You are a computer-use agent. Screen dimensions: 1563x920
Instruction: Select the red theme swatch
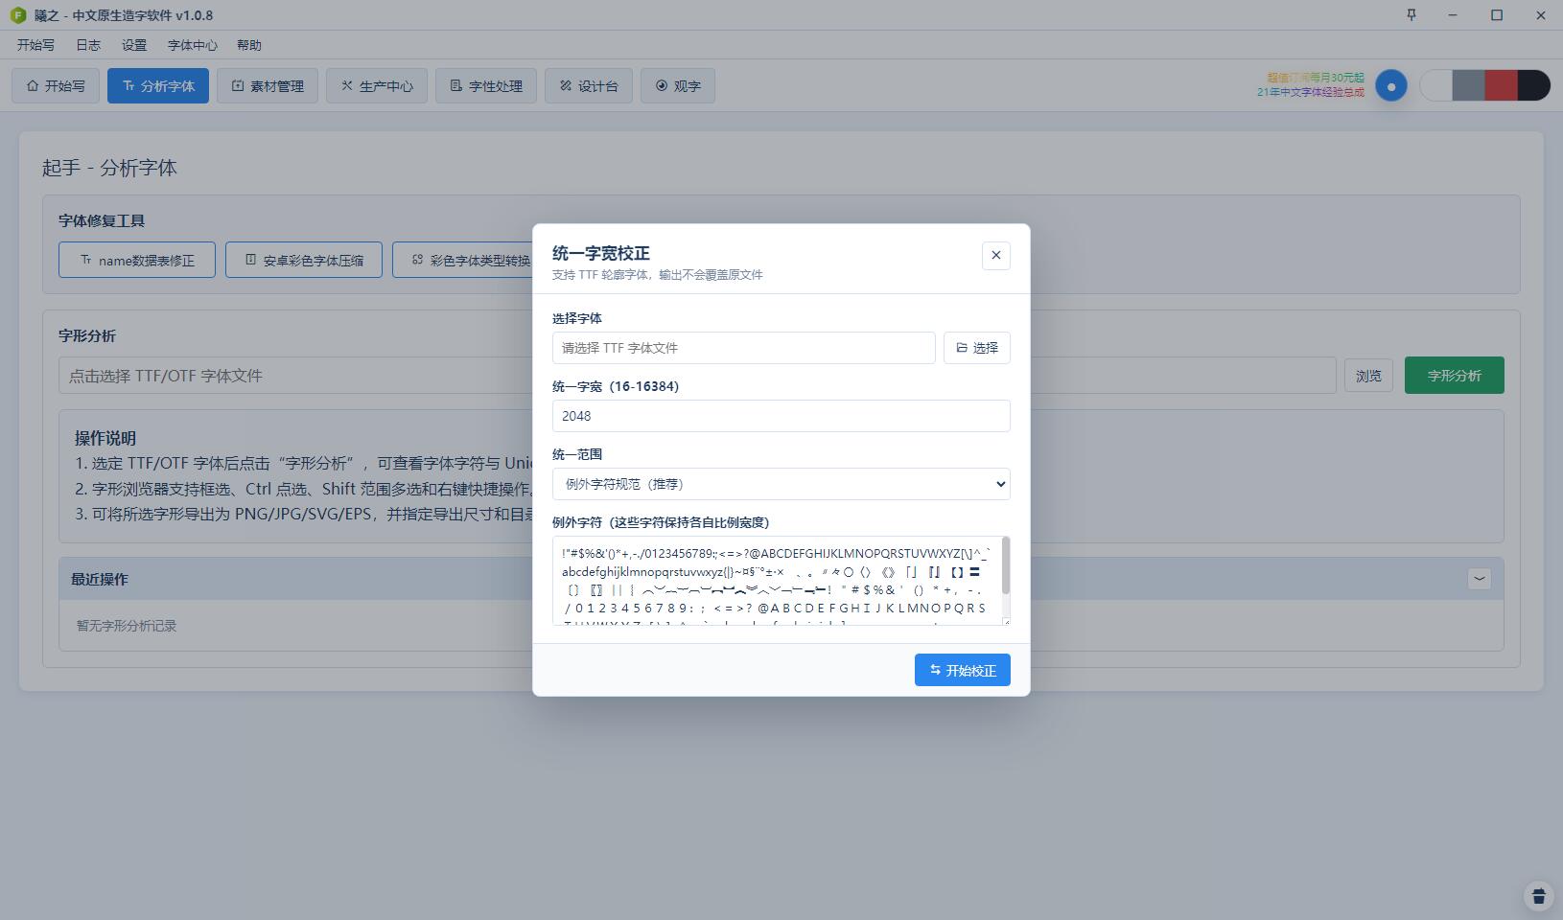point(1501,85)
